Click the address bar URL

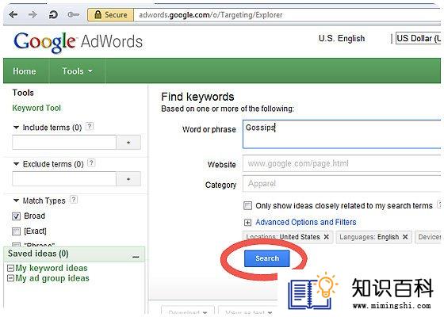coord(210,15)
